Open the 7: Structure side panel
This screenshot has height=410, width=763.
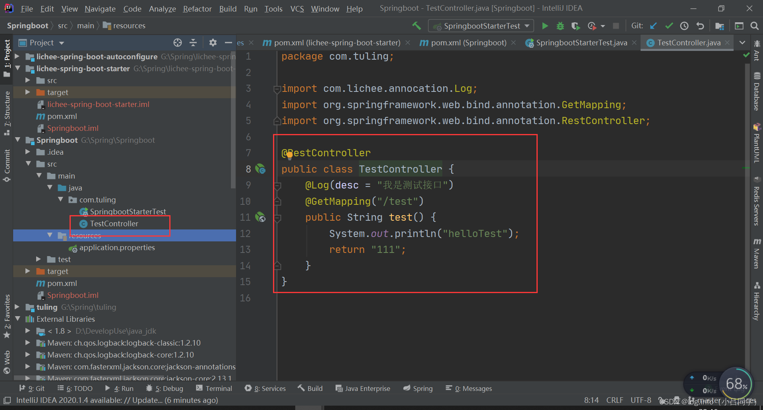point(7,113)
